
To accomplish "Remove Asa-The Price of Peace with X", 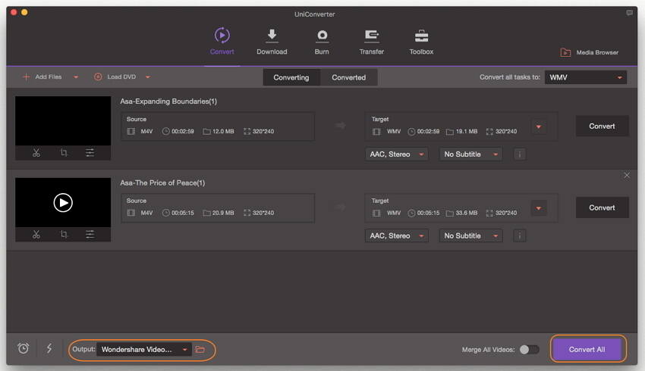I will (627, 175).
